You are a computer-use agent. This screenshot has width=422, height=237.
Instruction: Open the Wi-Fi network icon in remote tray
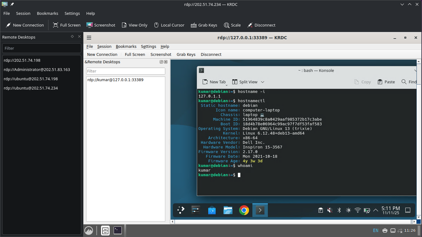click(357, 210)
